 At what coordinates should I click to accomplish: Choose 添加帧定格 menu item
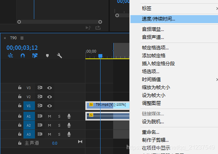pyautogui.click(x=174, y=56)
